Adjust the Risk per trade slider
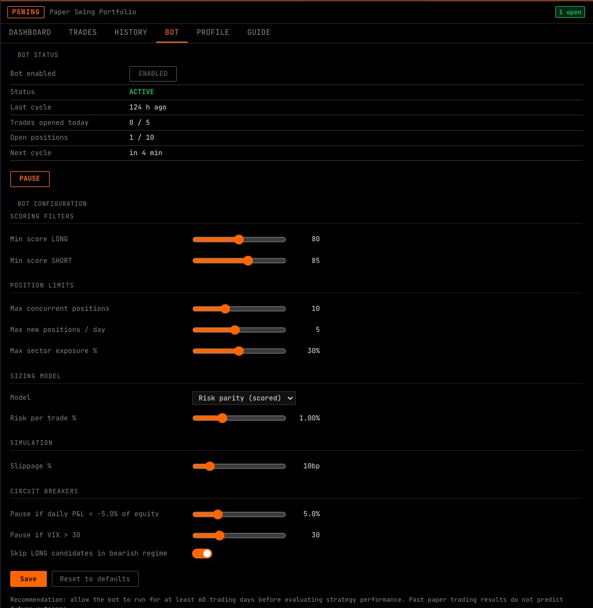Screen dimensions: 593x608 [239, 418]
